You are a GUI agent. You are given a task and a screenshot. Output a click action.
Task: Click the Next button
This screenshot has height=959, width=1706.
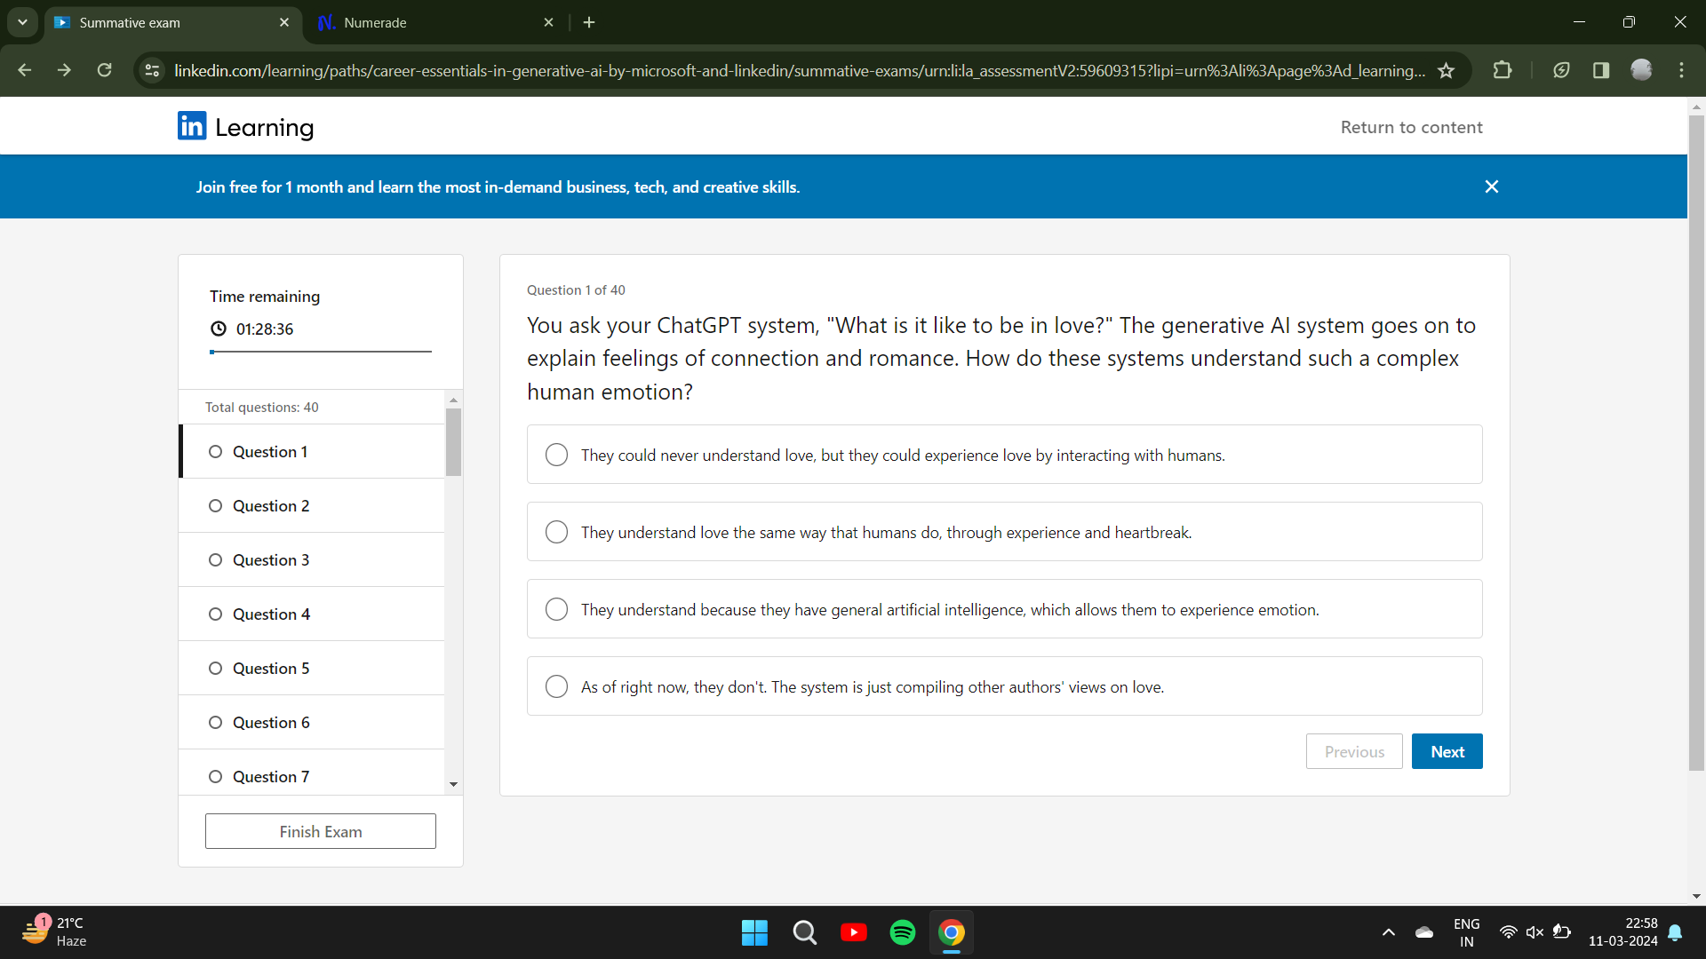(1447, 751)
